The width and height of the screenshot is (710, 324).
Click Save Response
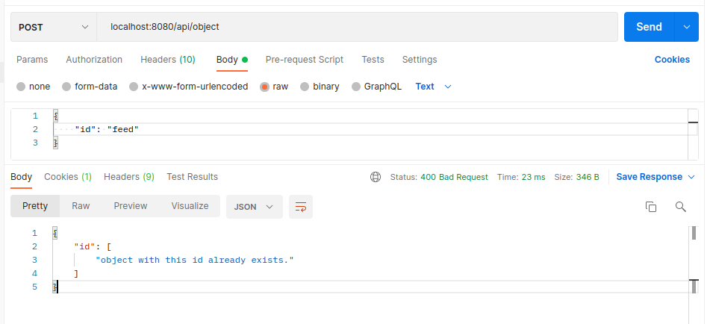click(650, 177)
